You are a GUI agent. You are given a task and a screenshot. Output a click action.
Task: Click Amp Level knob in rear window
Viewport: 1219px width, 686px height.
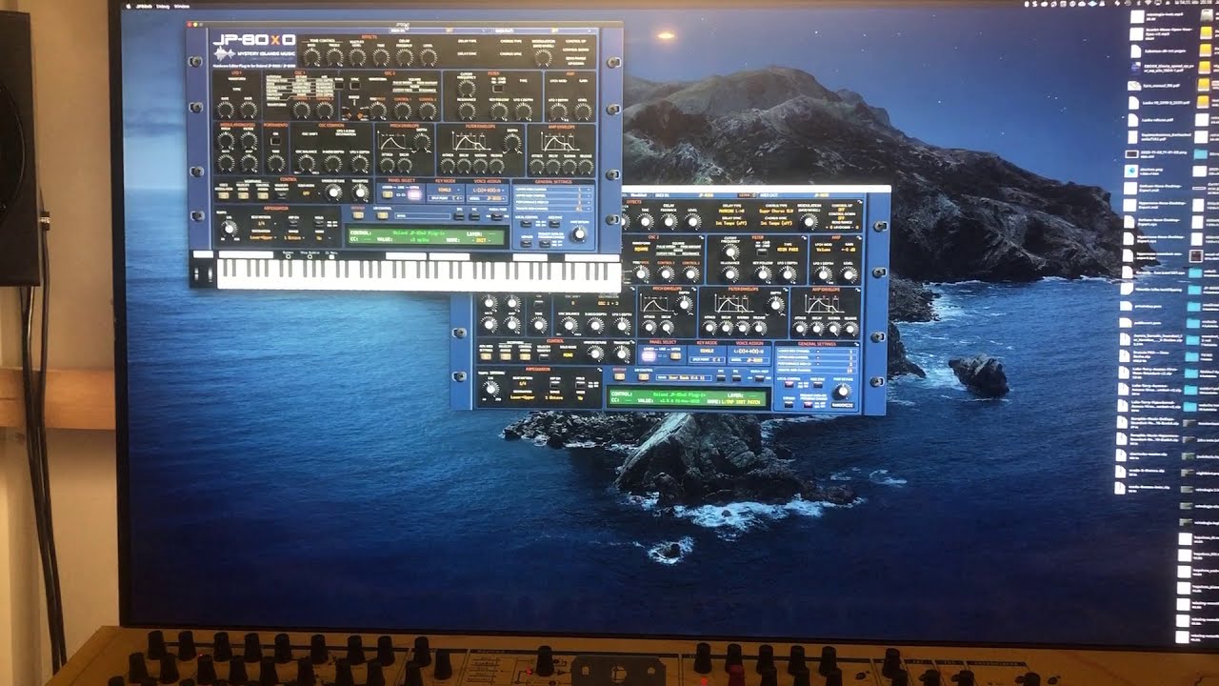point(848,275)
